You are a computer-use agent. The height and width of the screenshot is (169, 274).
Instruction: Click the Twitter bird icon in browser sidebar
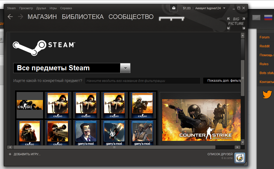click(267, 94)
